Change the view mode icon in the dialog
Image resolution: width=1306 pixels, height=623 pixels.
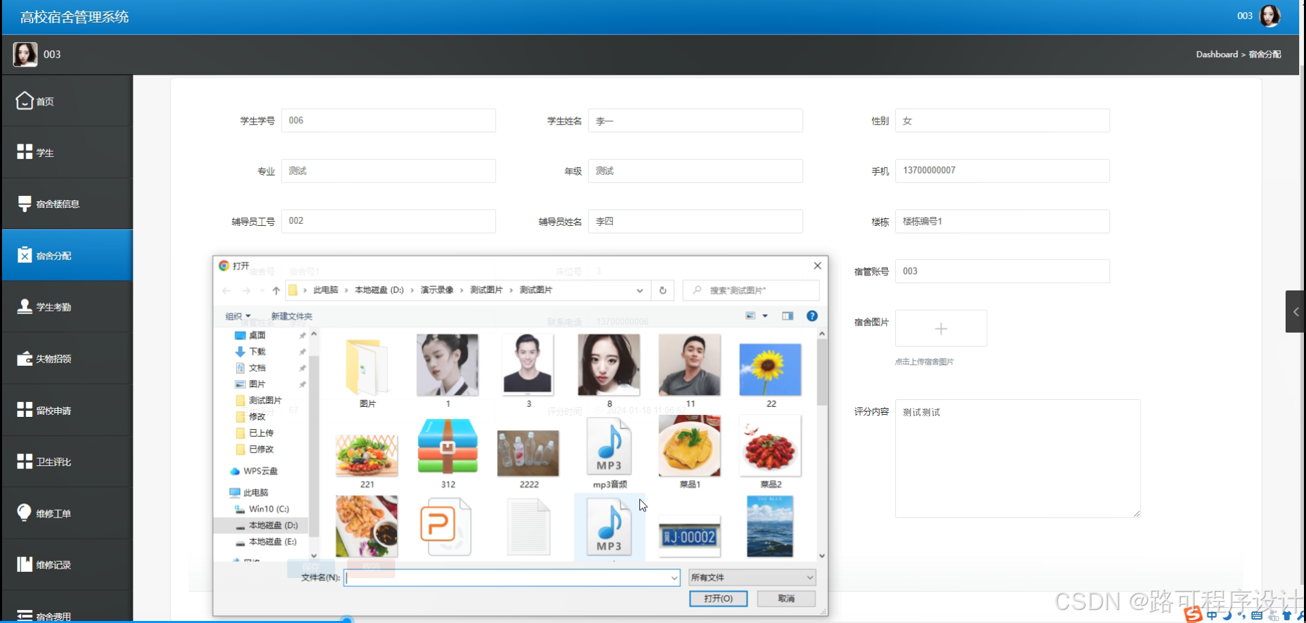(750, 316)
